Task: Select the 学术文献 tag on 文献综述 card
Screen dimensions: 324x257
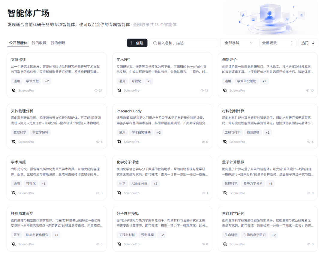Action: [32, 81]
